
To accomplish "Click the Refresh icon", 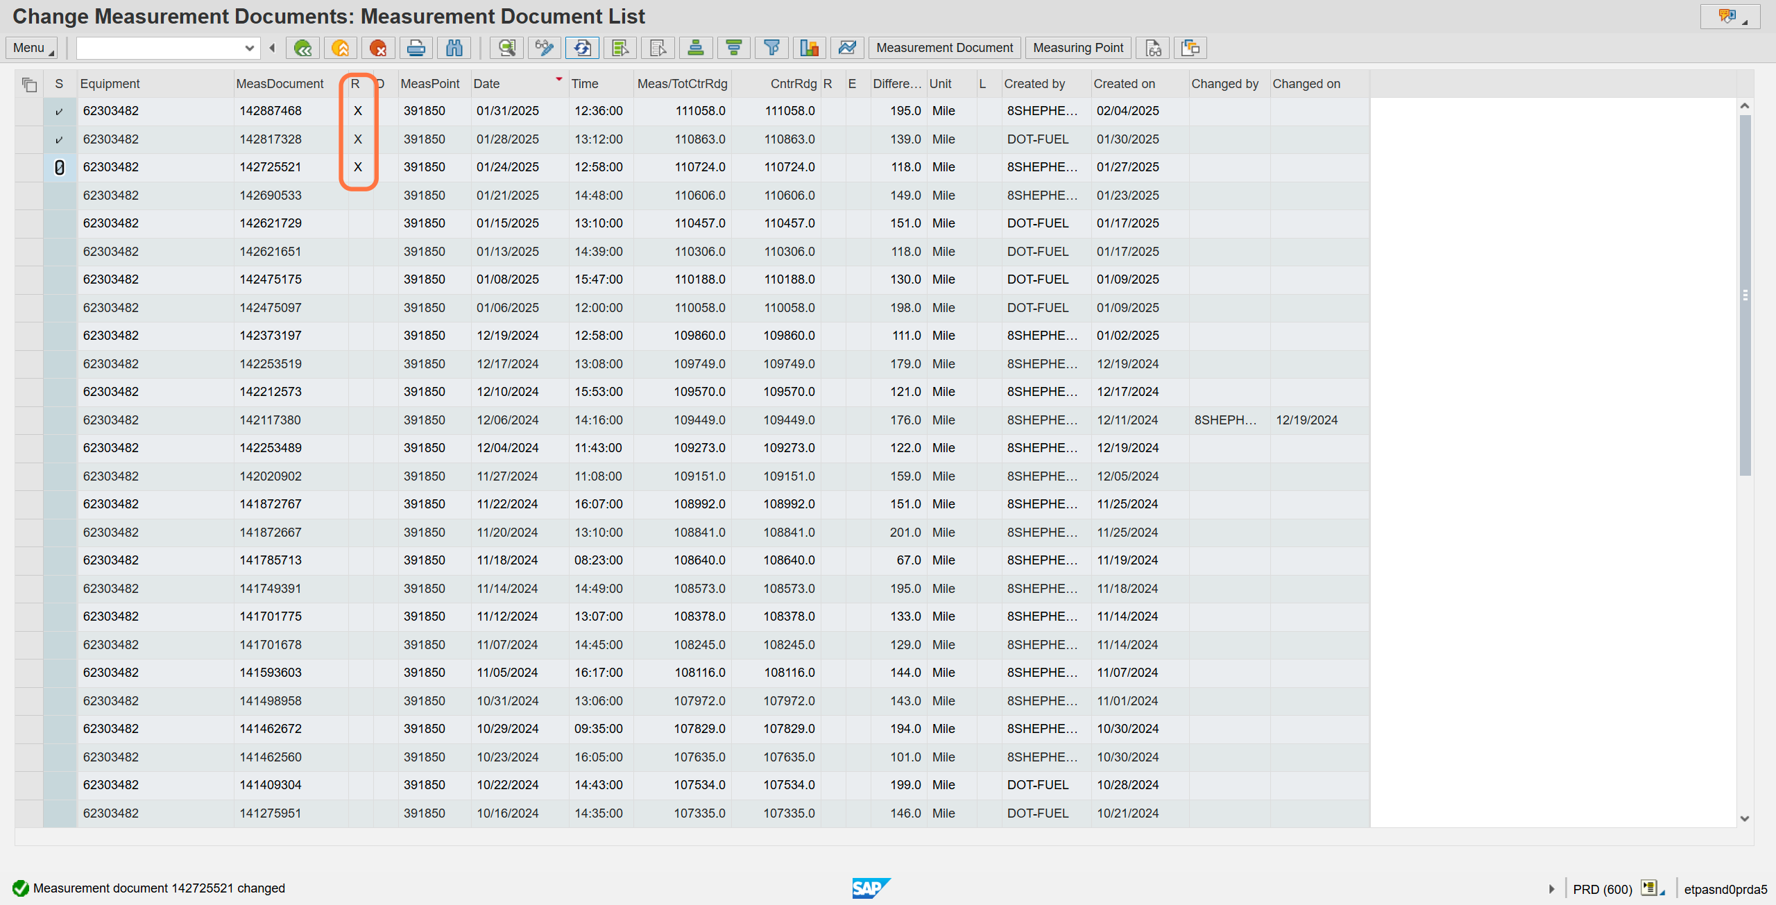I will (583, 48).
